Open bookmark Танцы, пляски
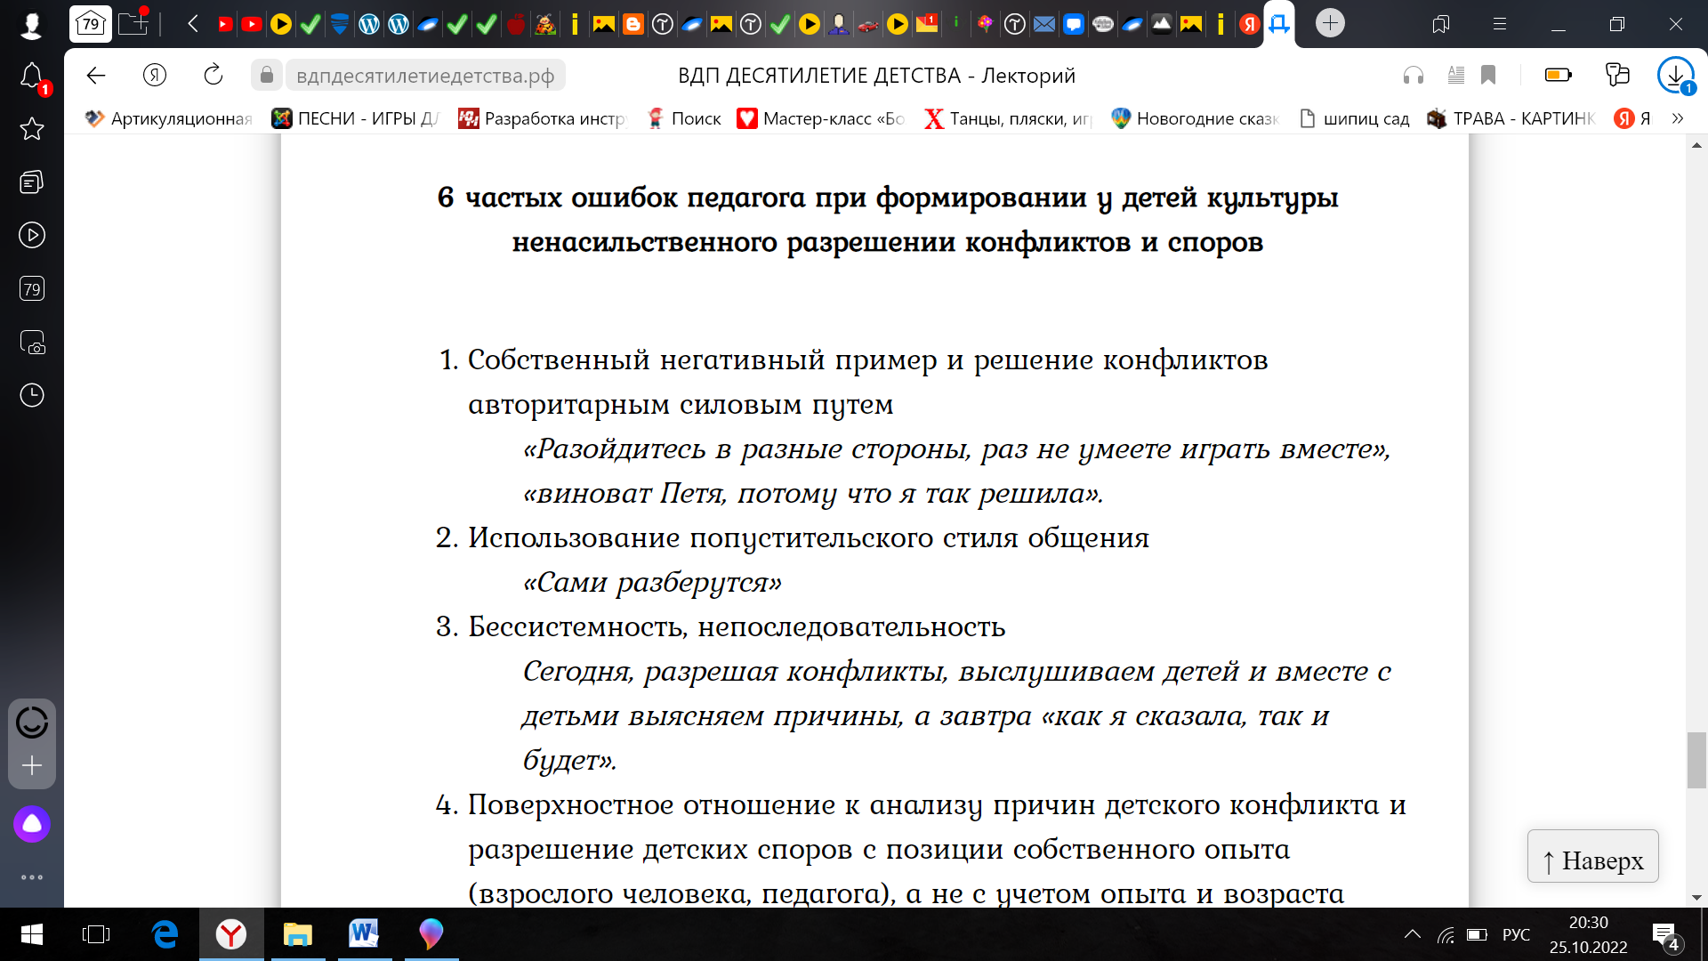Image resolution: width=1708 pixels, height=961 pixels. coord(1008,118)
